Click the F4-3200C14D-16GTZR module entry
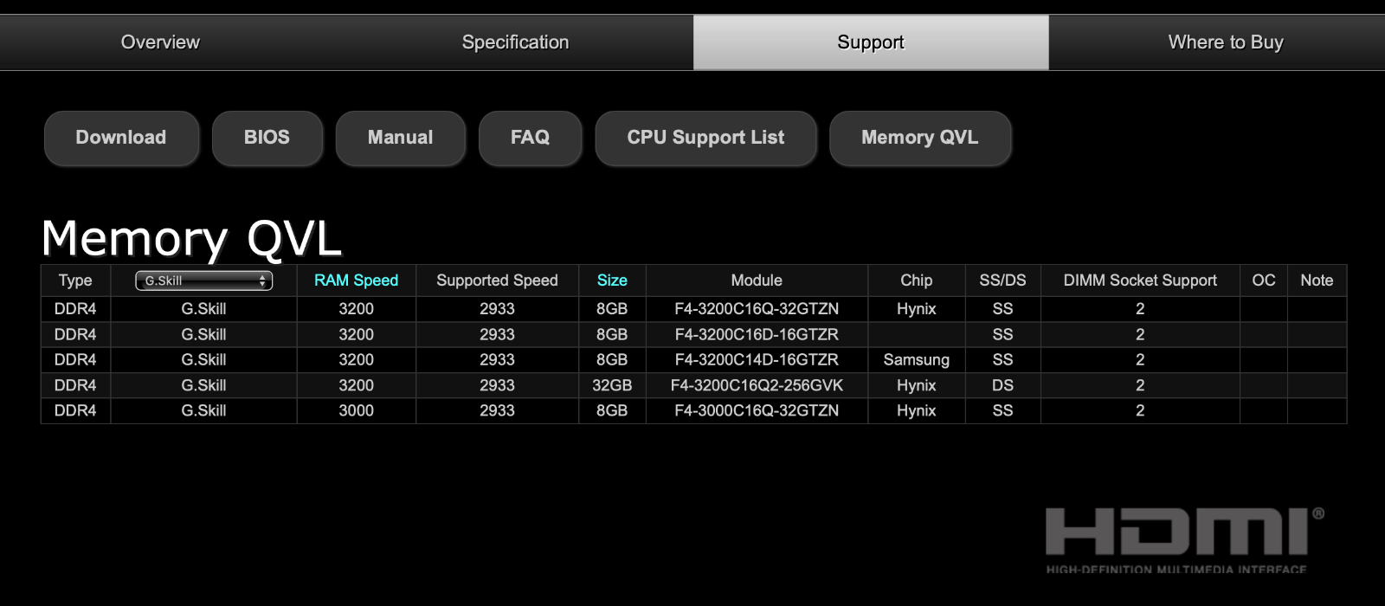The image size is (1385, 606). tap(757, 360)
